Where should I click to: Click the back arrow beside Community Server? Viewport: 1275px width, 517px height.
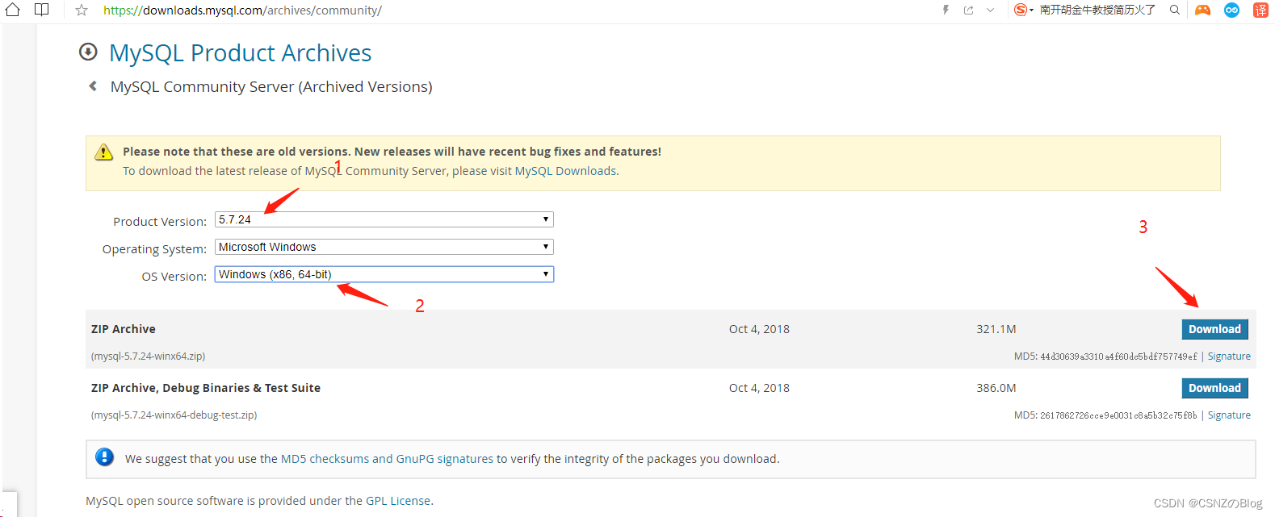(93, 85)
